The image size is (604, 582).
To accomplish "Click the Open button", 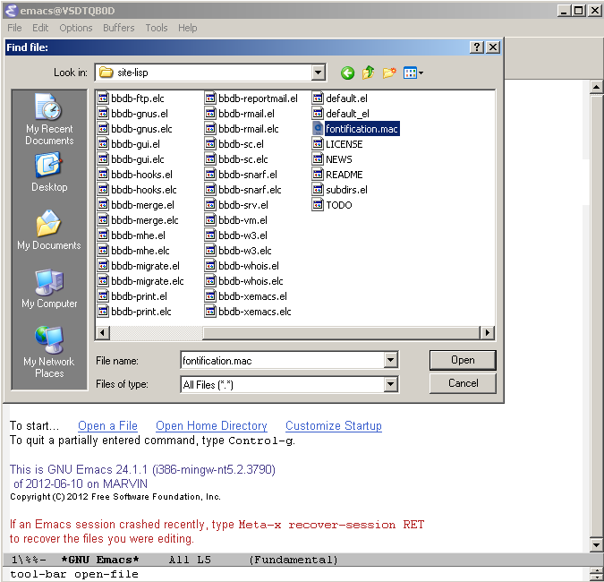I will pos(463,360).
